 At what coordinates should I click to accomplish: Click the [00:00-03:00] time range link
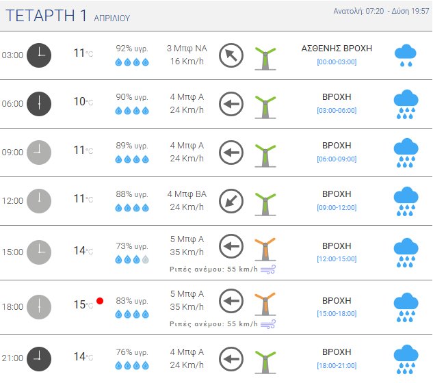336,62
